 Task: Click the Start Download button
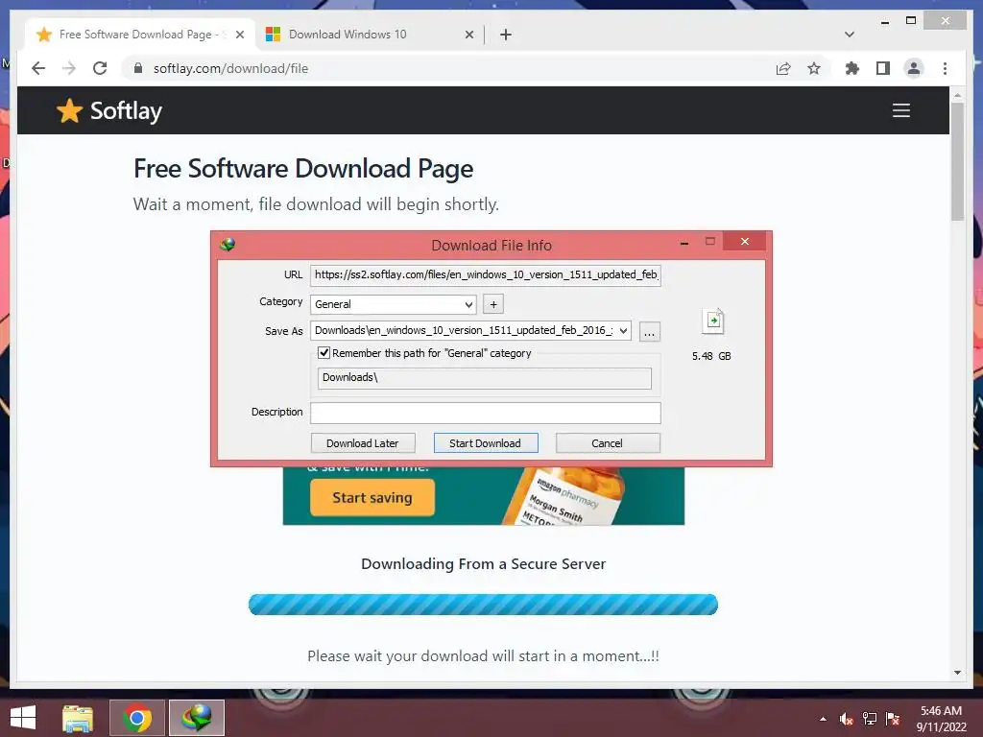click(485, 443)
